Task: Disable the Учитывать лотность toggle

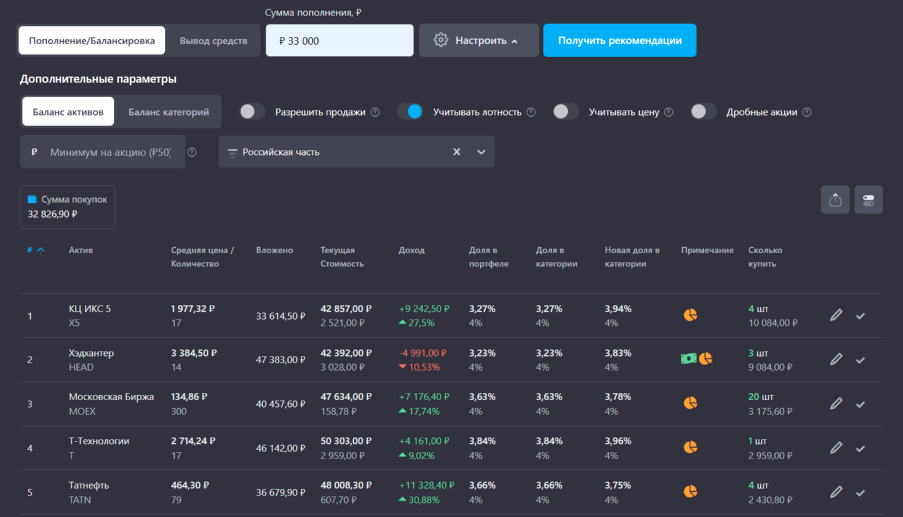Action: (410, 112)
